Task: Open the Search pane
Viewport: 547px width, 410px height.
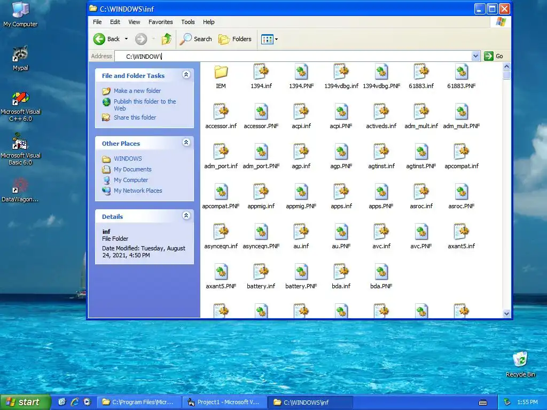Action: pyautogui.click(x=196, y=39)
